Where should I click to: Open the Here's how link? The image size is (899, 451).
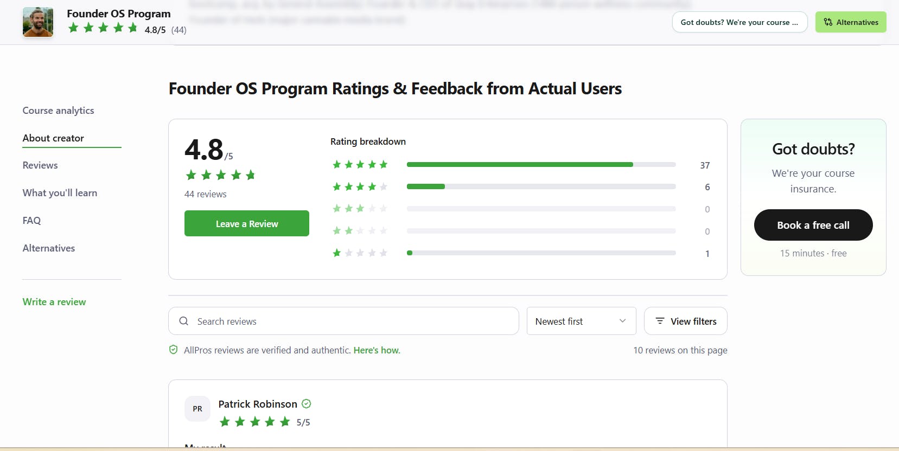[377, 350]
